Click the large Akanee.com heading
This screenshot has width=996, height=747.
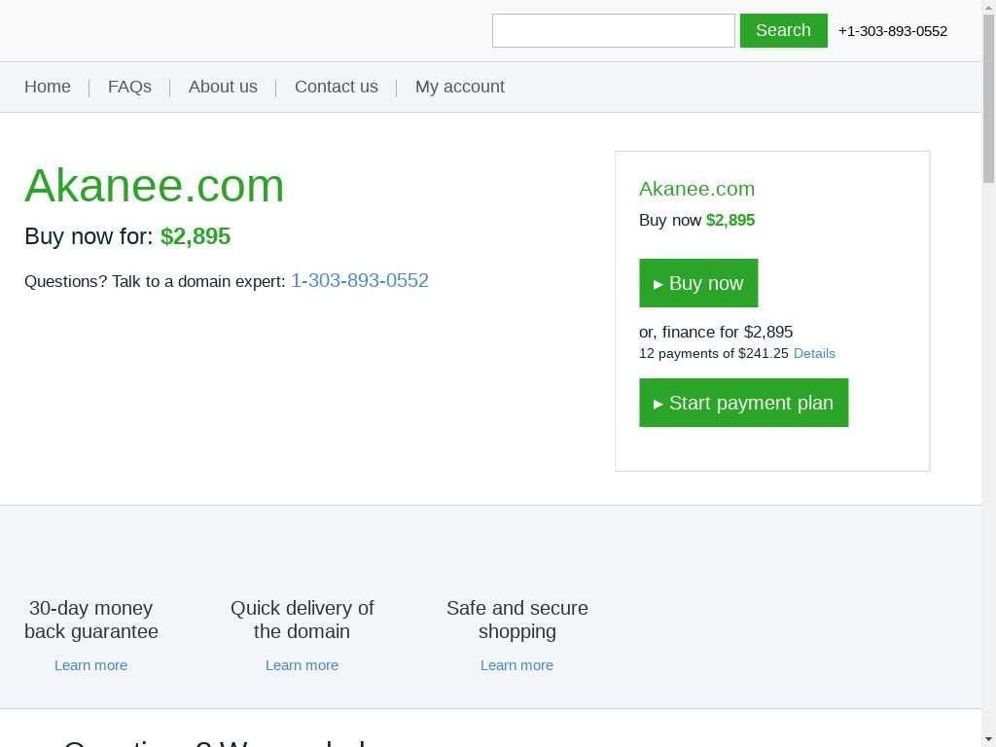click(155, 185)
